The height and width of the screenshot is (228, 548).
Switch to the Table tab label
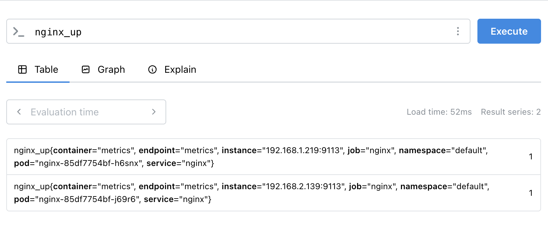(46, 70)
